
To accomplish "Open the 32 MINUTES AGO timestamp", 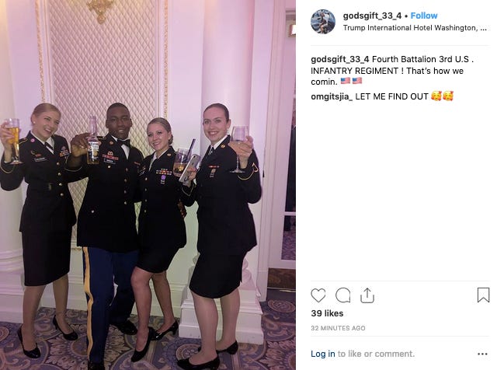I will click(338, 328).
